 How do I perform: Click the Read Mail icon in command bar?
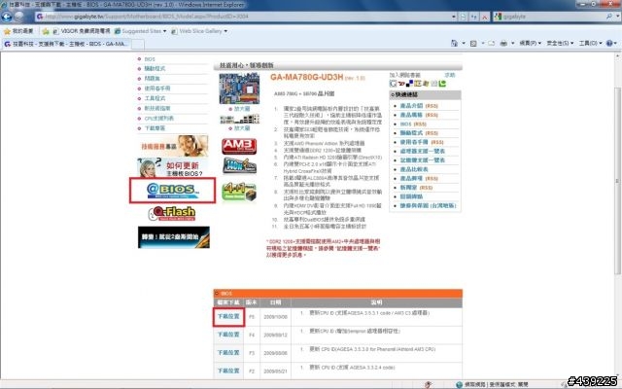[x=491, y=43]
